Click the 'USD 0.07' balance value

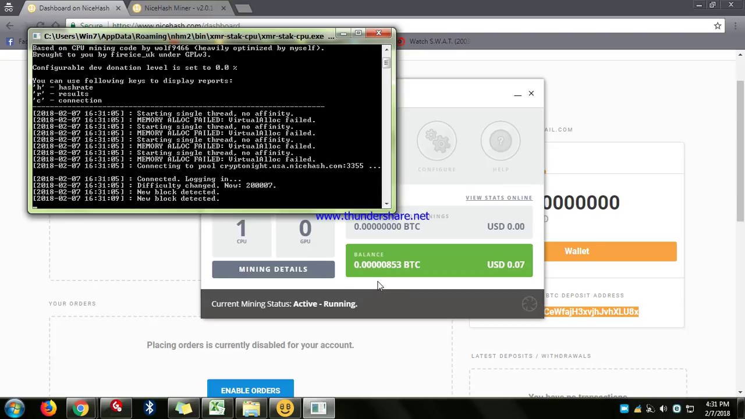506,265
